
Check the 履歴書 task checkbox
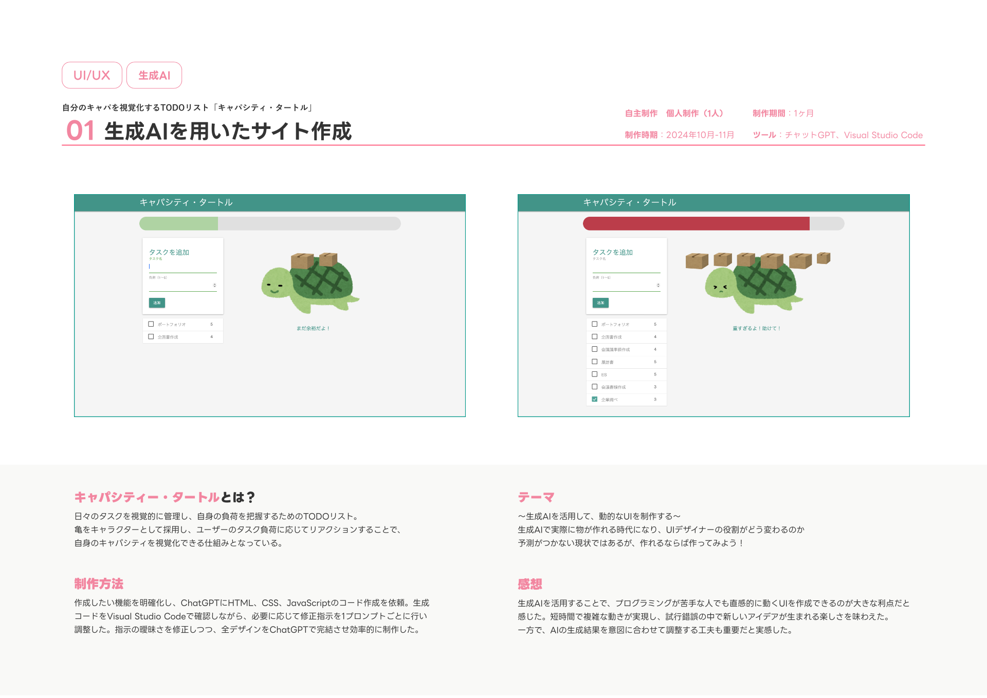point(595,362)
